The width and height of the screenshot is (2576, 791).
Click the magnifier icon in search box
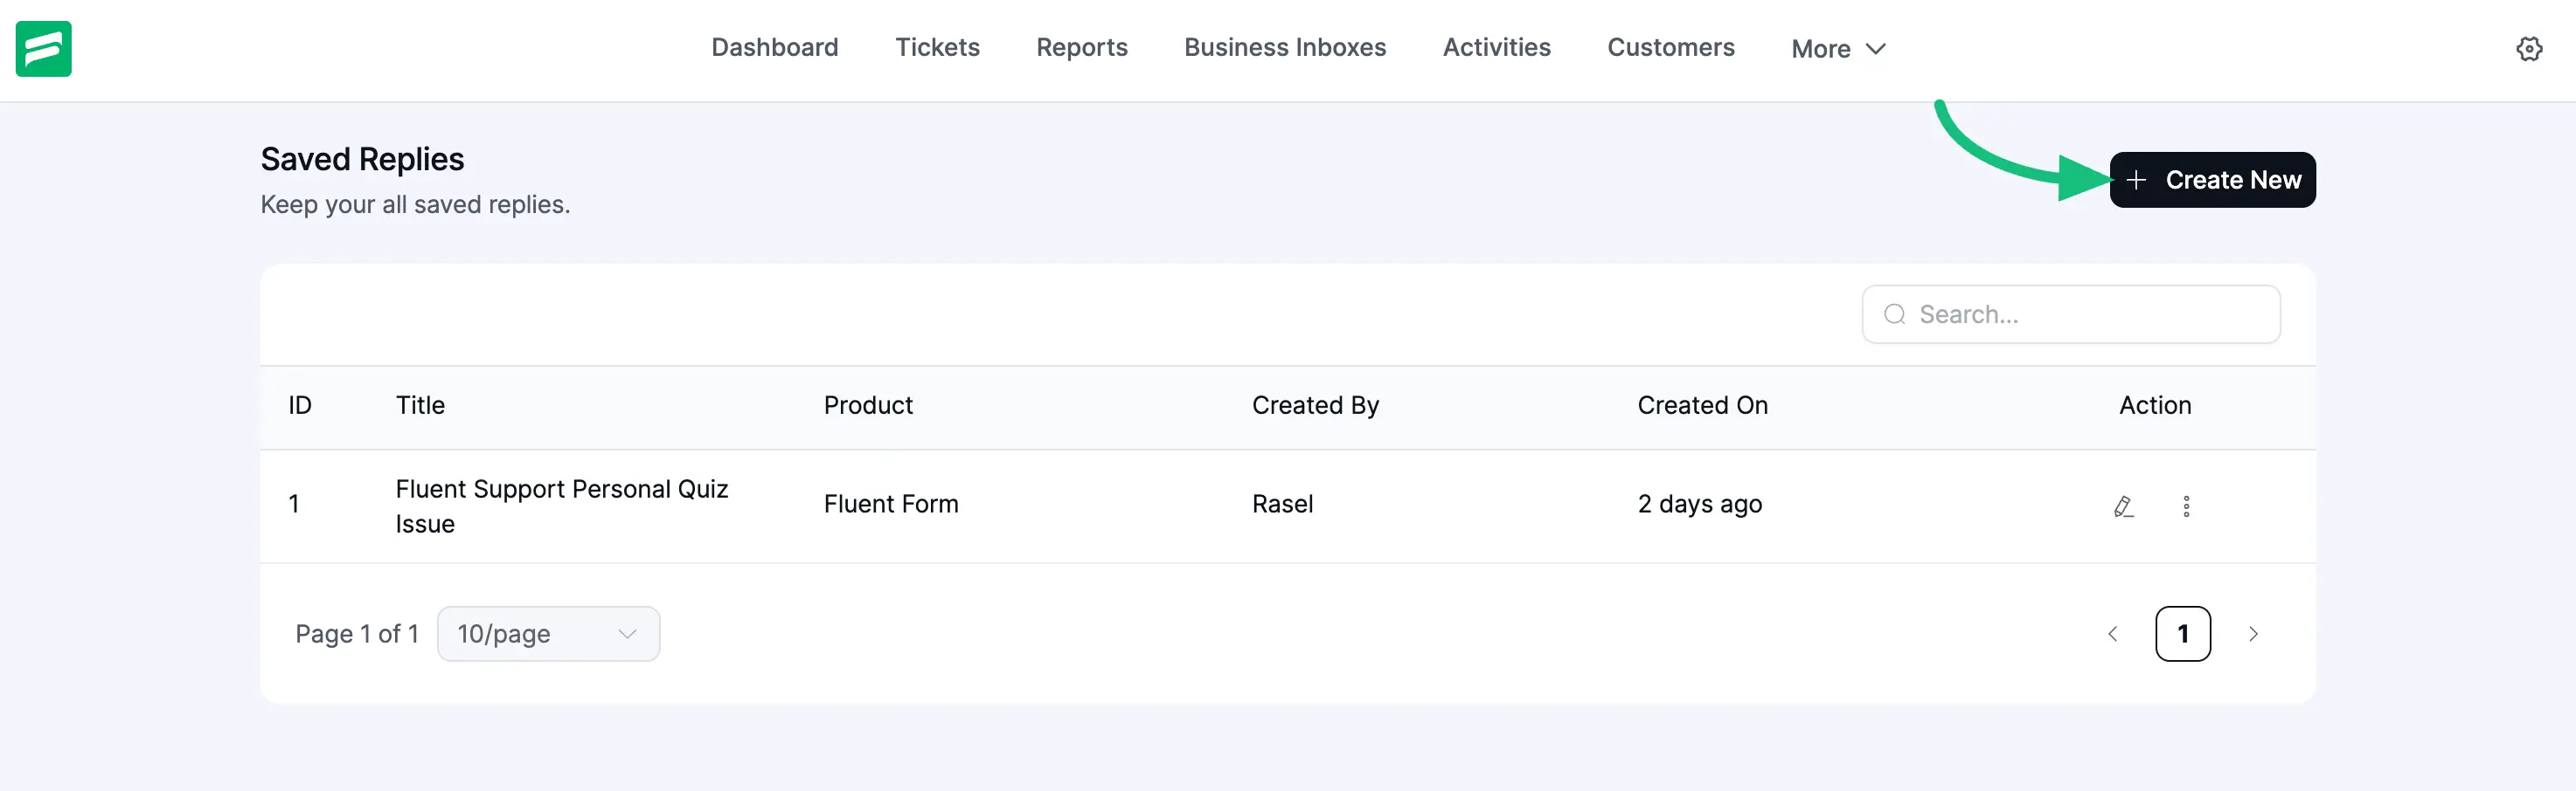tap(1894, 314)
